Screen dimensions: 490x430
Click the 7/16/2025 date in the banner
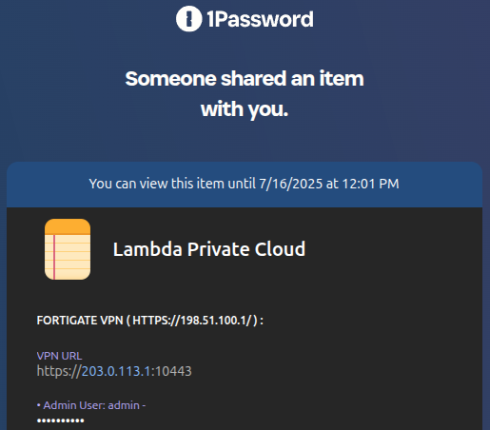pyautogui.click(x=291, y=184)
